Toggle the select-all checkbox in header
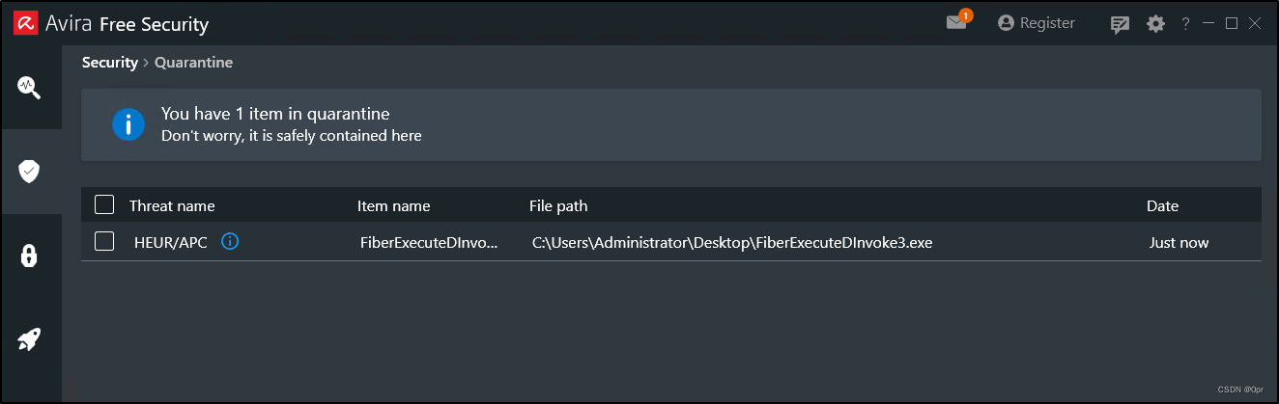 (104, 204)
